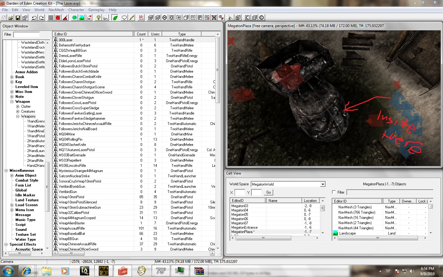The height and width of the screenshot is (277, 443).
Task: Save the plugin with the floppy disk icon
Action: click(x=18, y=18)
